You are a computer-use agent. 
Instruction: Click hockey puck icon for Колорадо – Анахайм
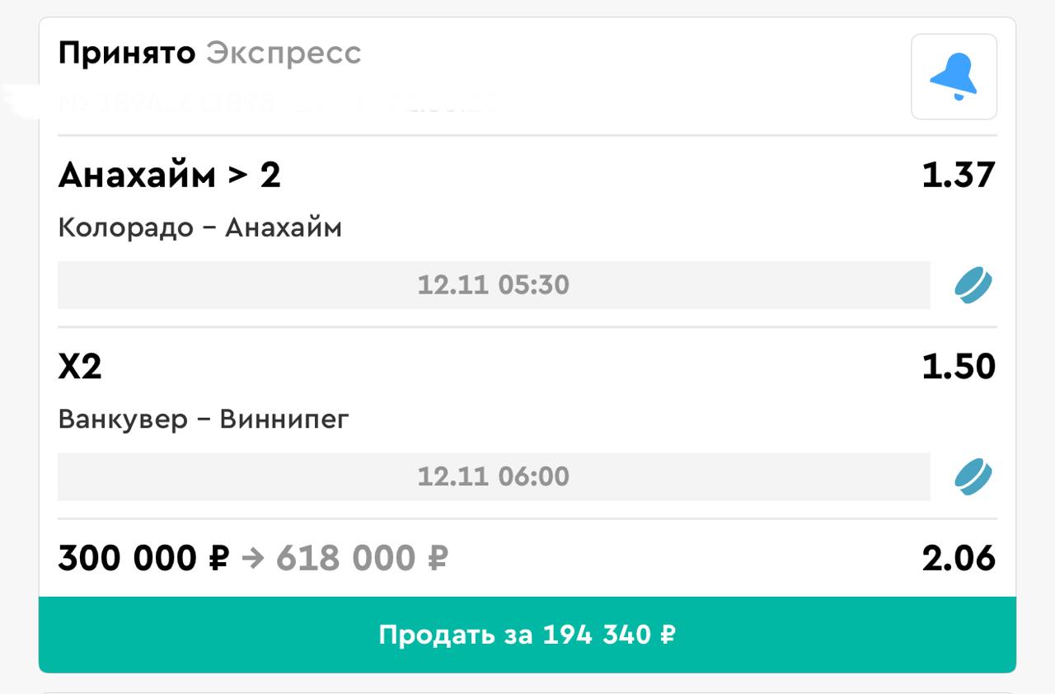[x=973, y=285]
